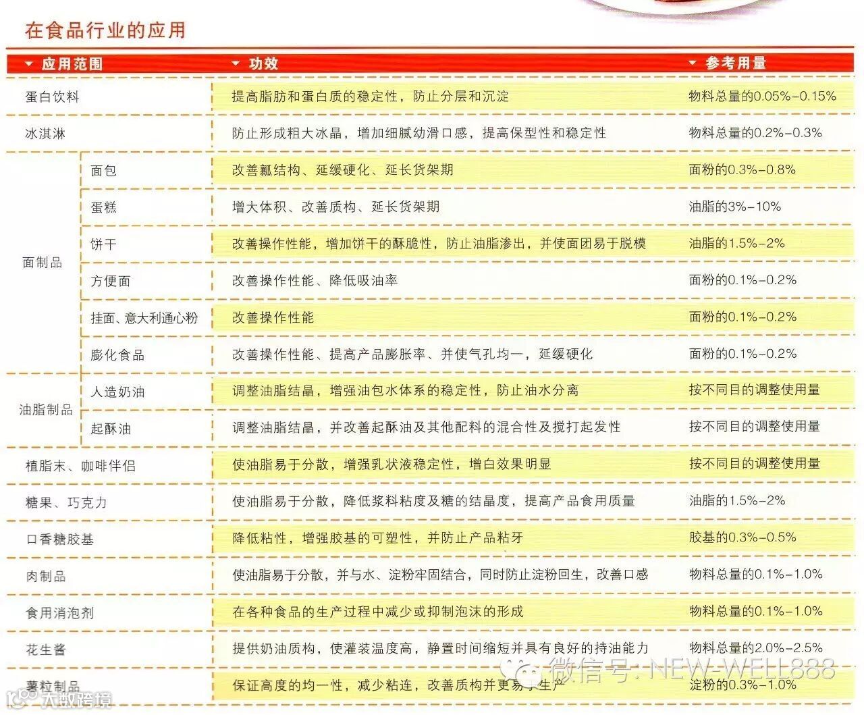864x715 pixels.
Task: Select the 花生酱 row label
Action: point(45,650)
